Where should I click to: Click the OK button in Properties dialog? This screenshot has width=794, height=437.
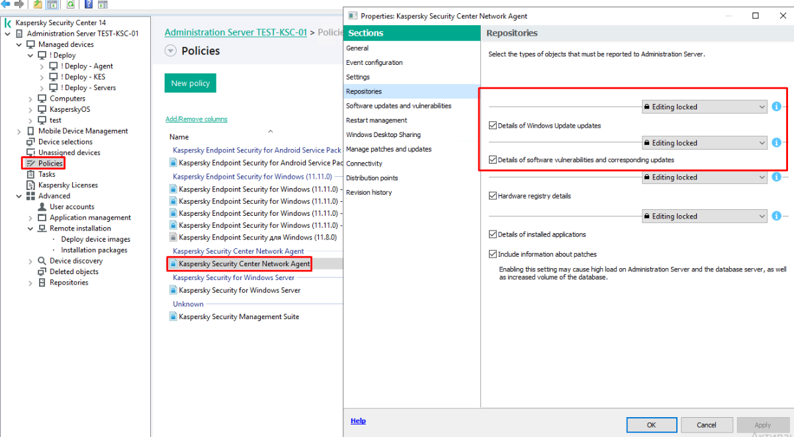pos(651,425)
